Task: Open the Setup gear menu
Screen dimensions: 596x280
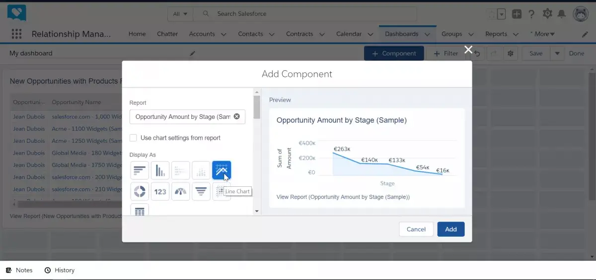Action: [547, 14]
